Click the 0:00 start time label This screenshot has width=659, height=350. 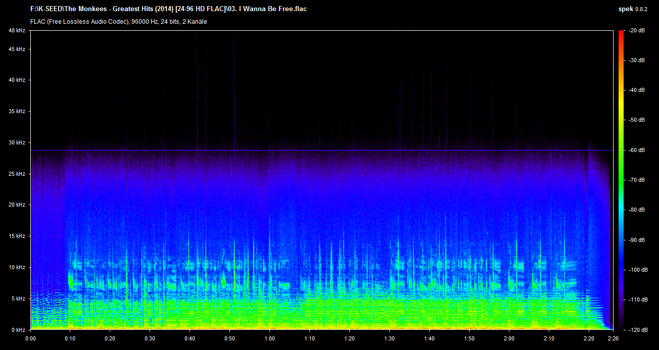30,338
